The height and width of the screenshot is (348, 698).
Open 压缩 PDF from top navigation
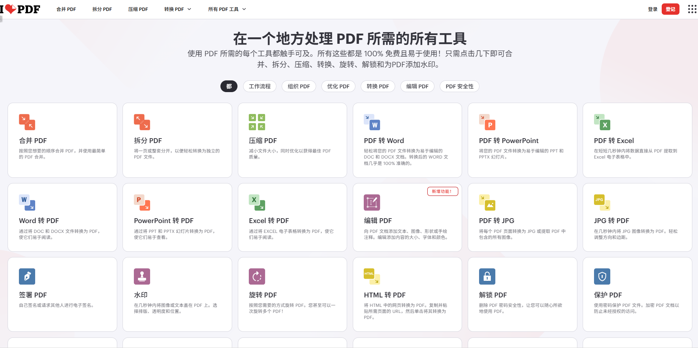tap(138, 9)
